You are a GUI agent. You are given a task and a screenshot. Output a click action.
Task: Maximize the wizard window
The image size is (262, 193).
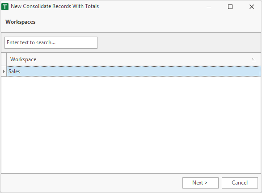coord(230,7)
